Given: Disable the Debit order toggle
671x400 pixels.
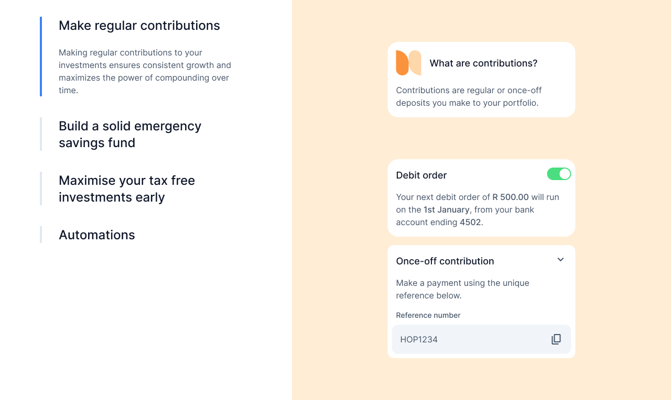Looking at the screenshot, I should click(559, 174).
